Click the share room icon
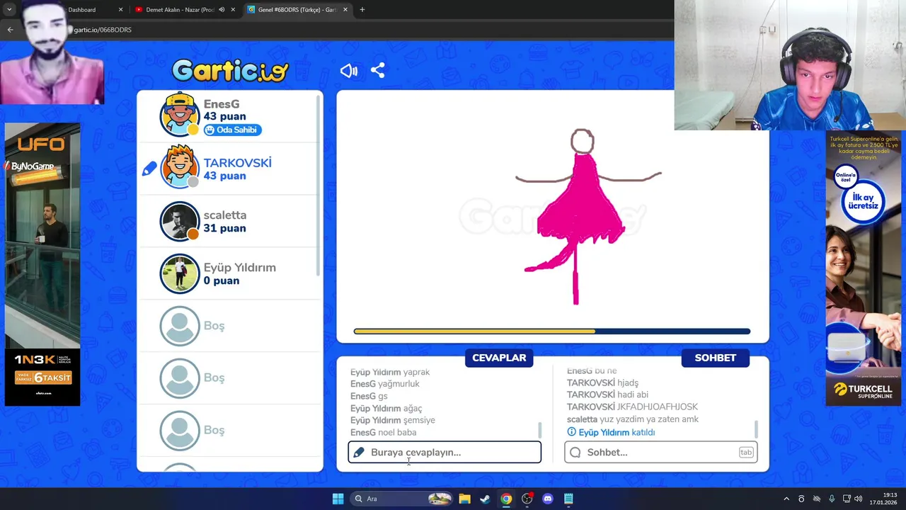Viewport: 906px width, 510px height. [378, 71]
